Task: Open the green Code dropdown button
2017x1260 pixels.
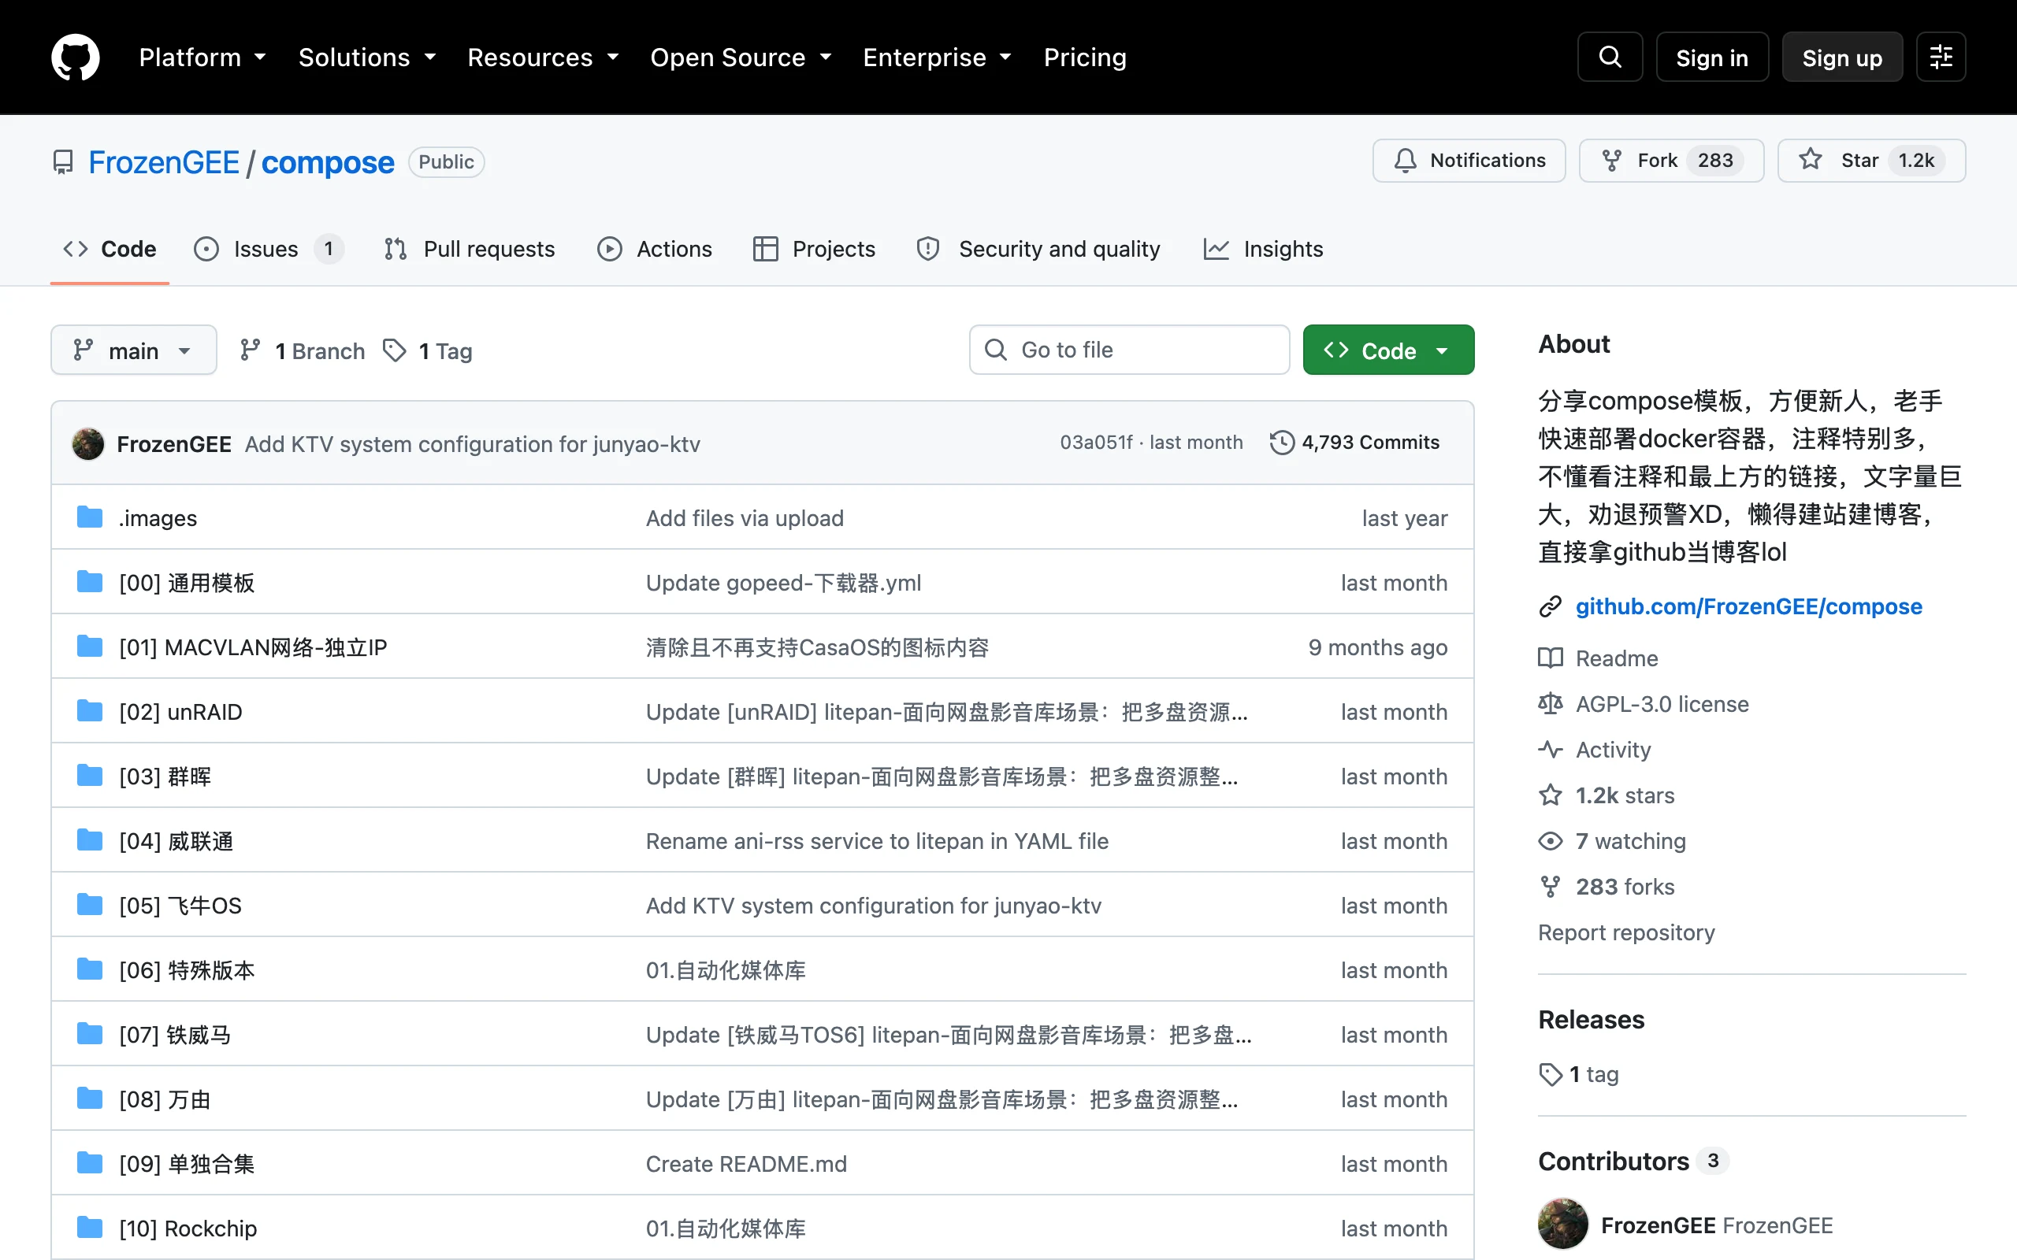Action: pyautogui.click(x=1388, y=350)
